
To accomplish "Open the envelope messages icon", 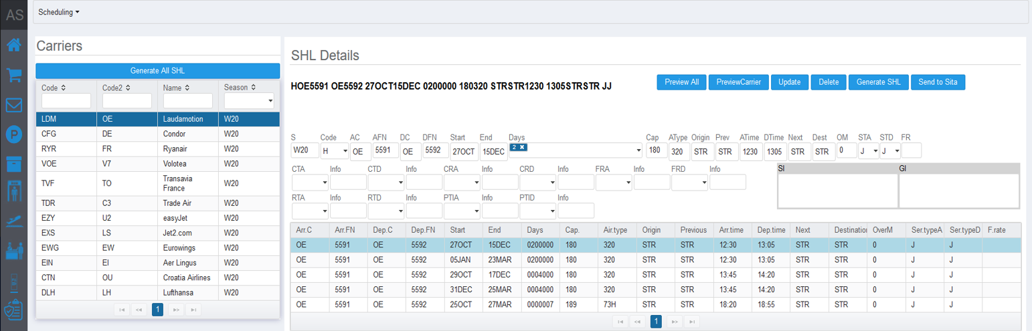I will tap(13, 105).
